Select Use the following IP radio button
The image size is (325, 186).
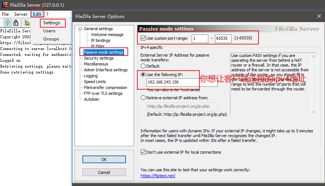[x=143, y=75]
